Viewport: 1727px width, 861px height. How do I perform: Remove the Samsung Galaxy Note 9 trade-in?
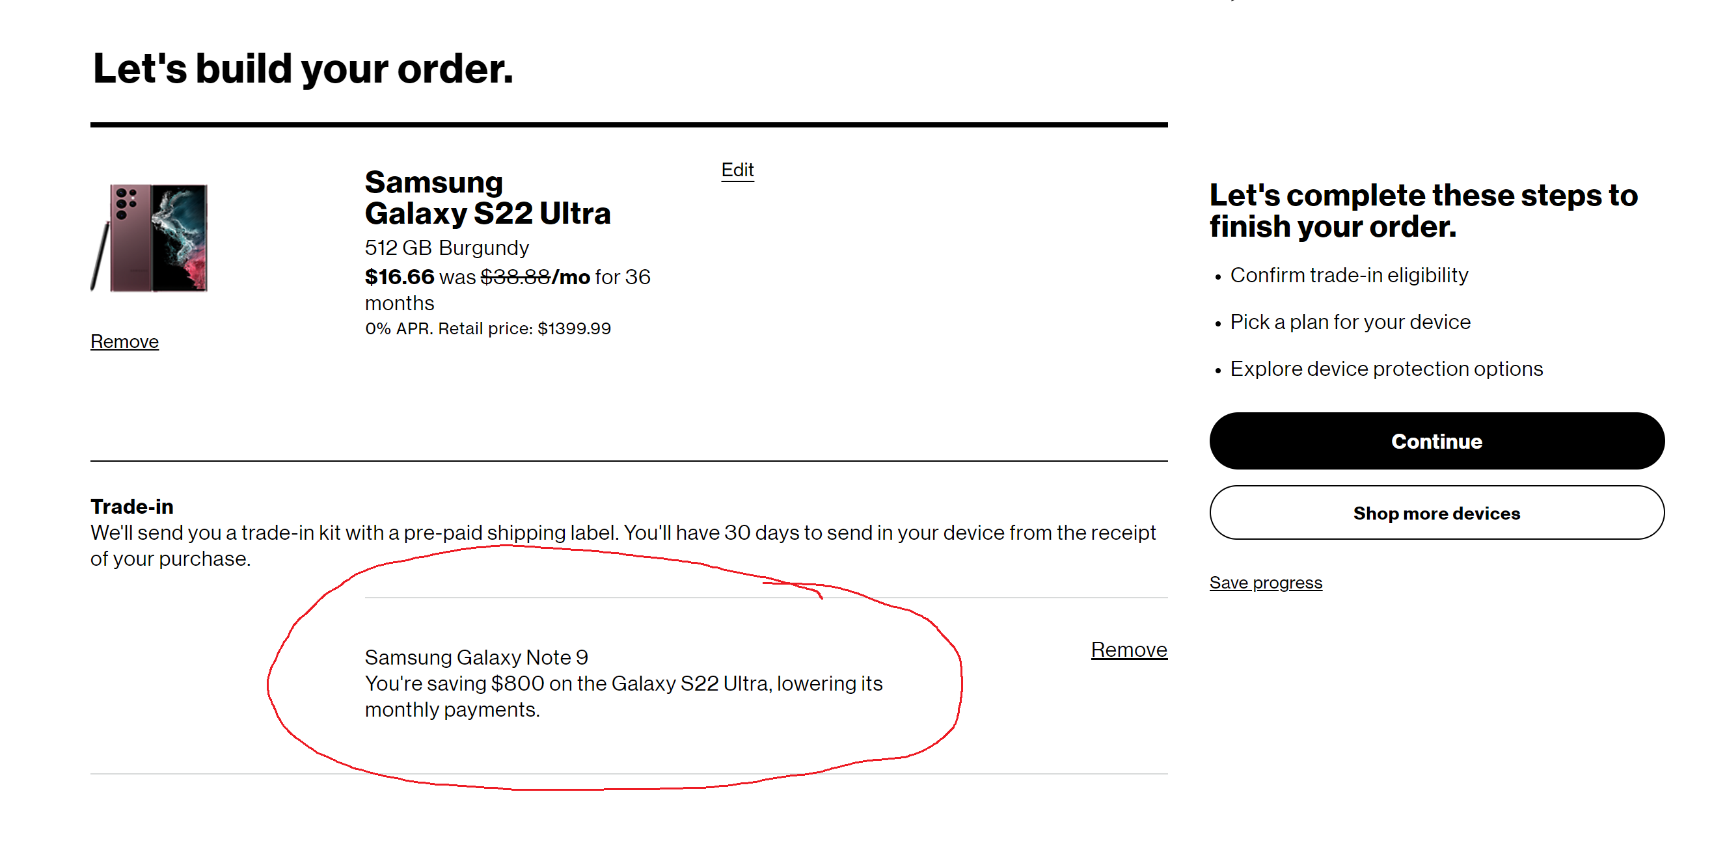pos(1130,649)
